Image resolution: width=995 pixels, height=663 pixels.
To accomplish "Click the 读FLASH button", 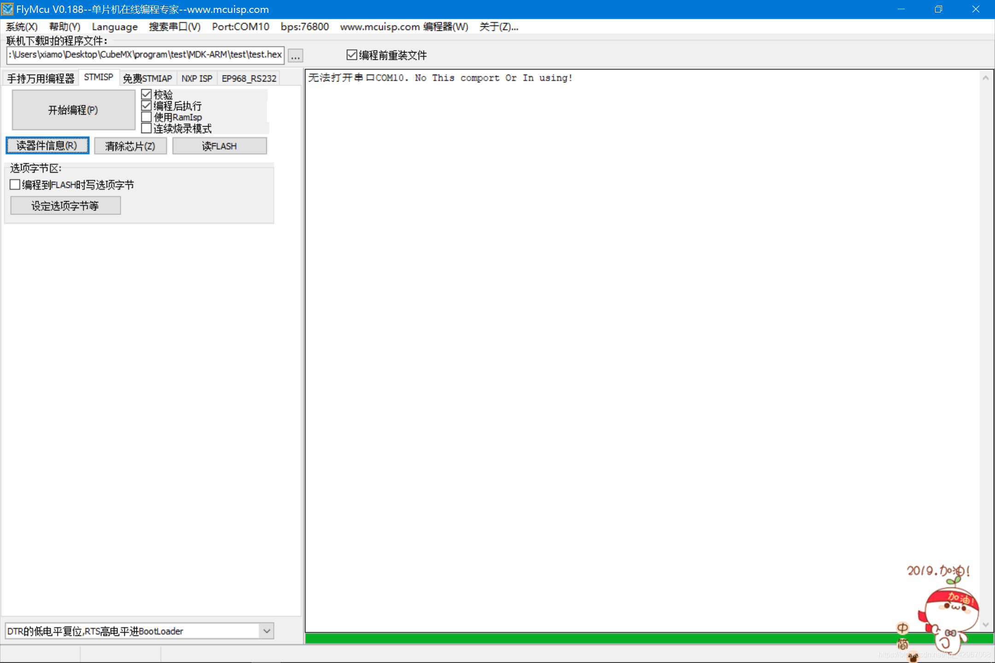I will click(x=219, y=146).
